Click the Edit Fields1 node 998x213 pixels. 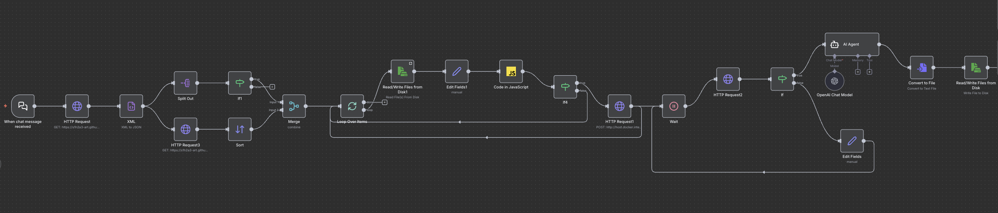(x=456, y=72)
